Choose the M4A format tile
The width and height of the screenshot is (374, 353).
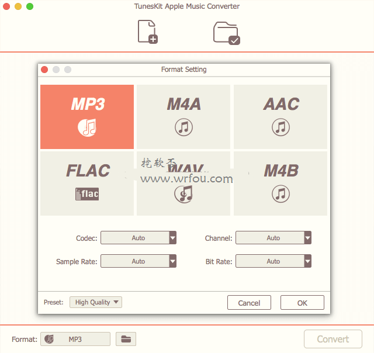coord(183,117)
